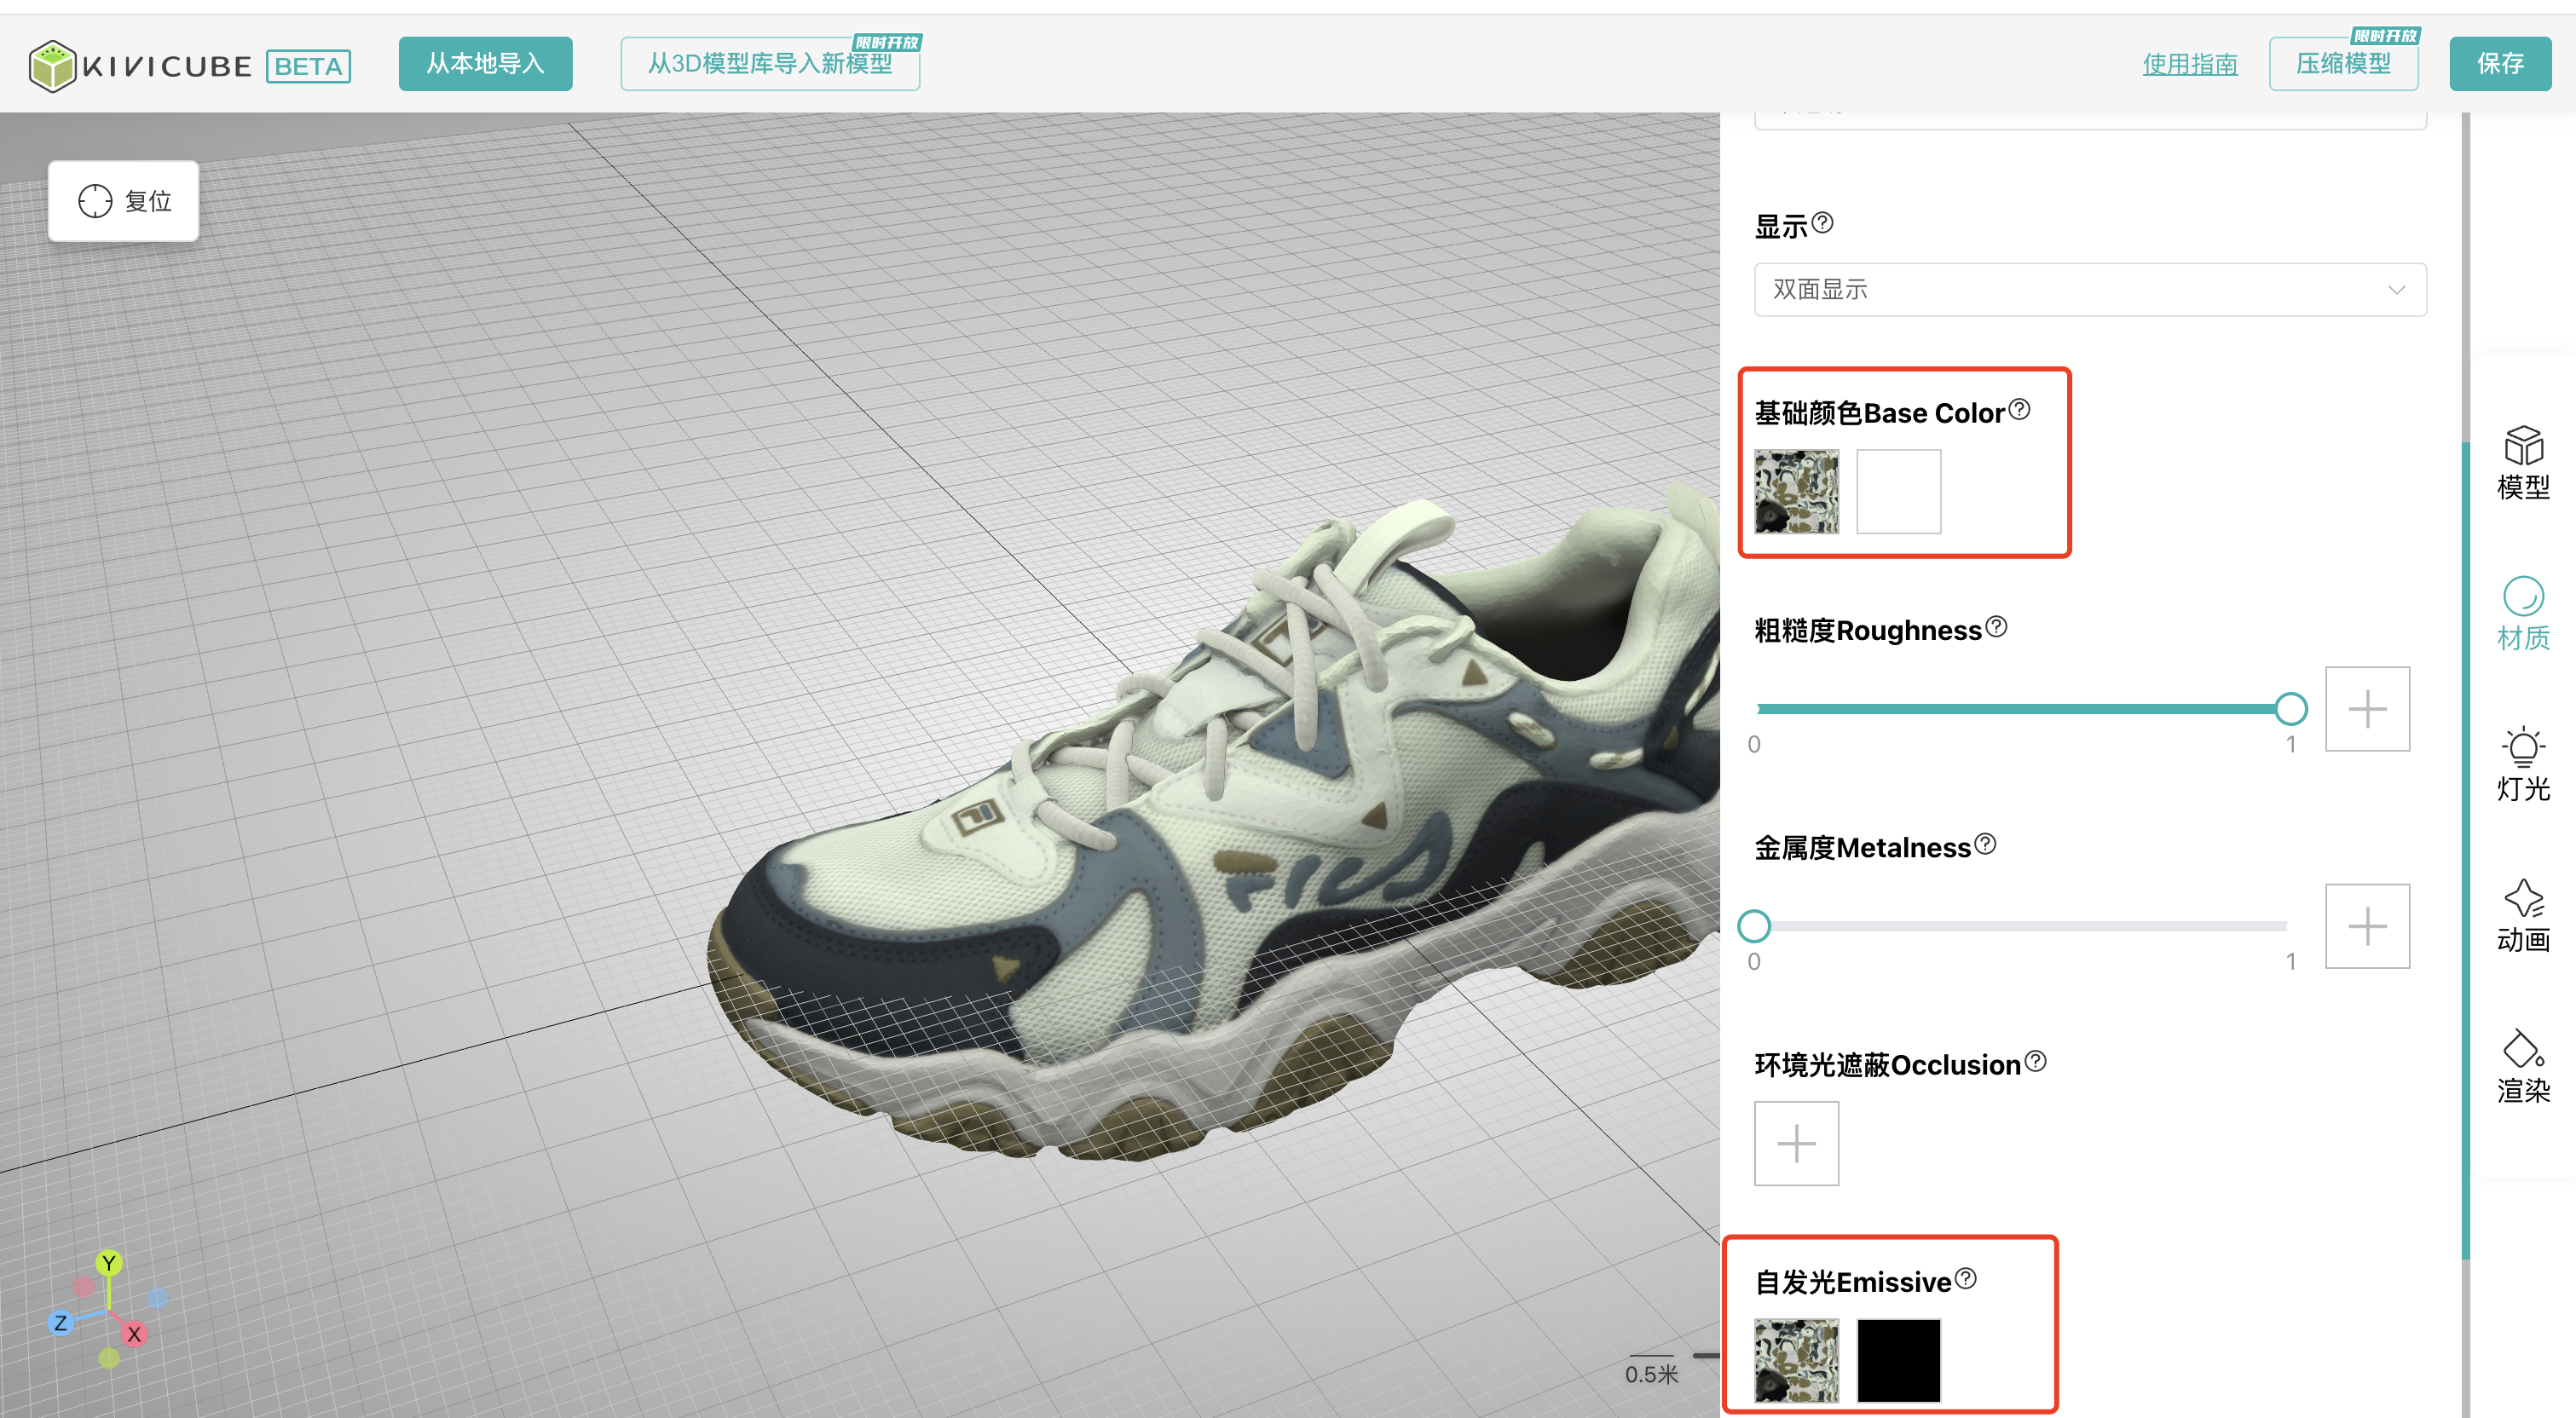Image resolution: width=2576 pixels, height=1418 pixels.
Task: Click the black Emissive color swatch
Action: [x=1898, y=1360]
